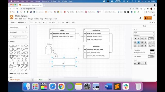Click the insert link icon
The width and height of the screenshot is (165, 92).
(135, 63)
